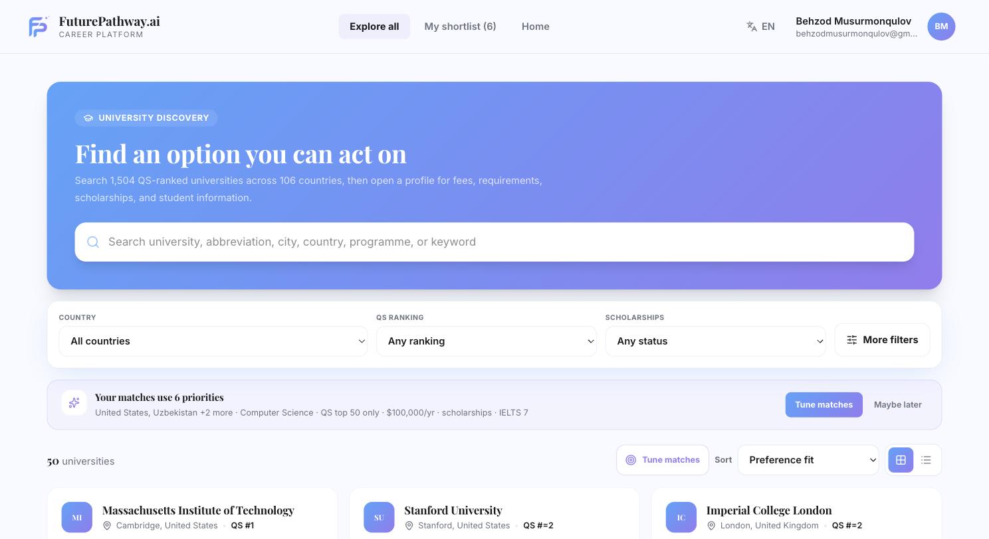Dismiss with Maybe later
989x539 pixels.
pos(897,405)
